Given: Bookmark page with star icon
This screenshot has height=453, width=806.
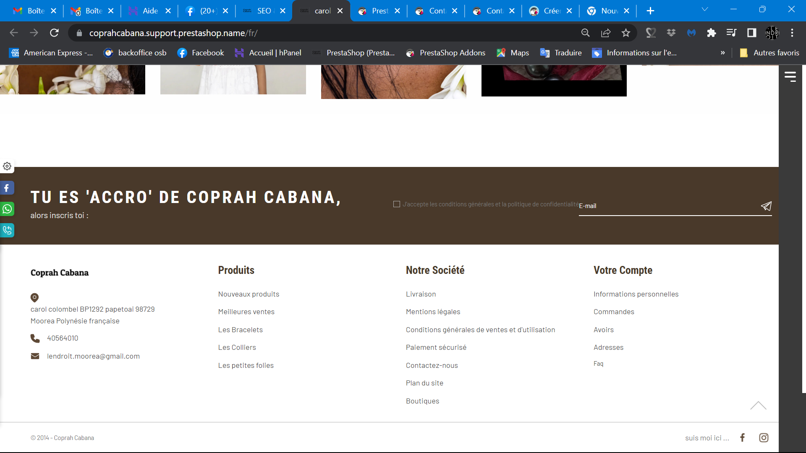Looking at the screenshot, I should pos(625,33).
